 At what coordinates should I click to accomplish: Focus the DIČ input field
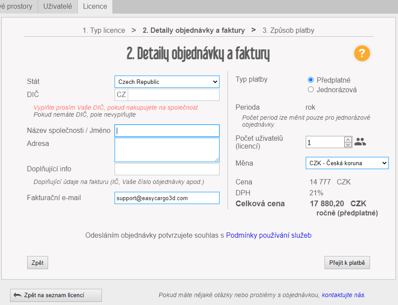click(173, 95)
